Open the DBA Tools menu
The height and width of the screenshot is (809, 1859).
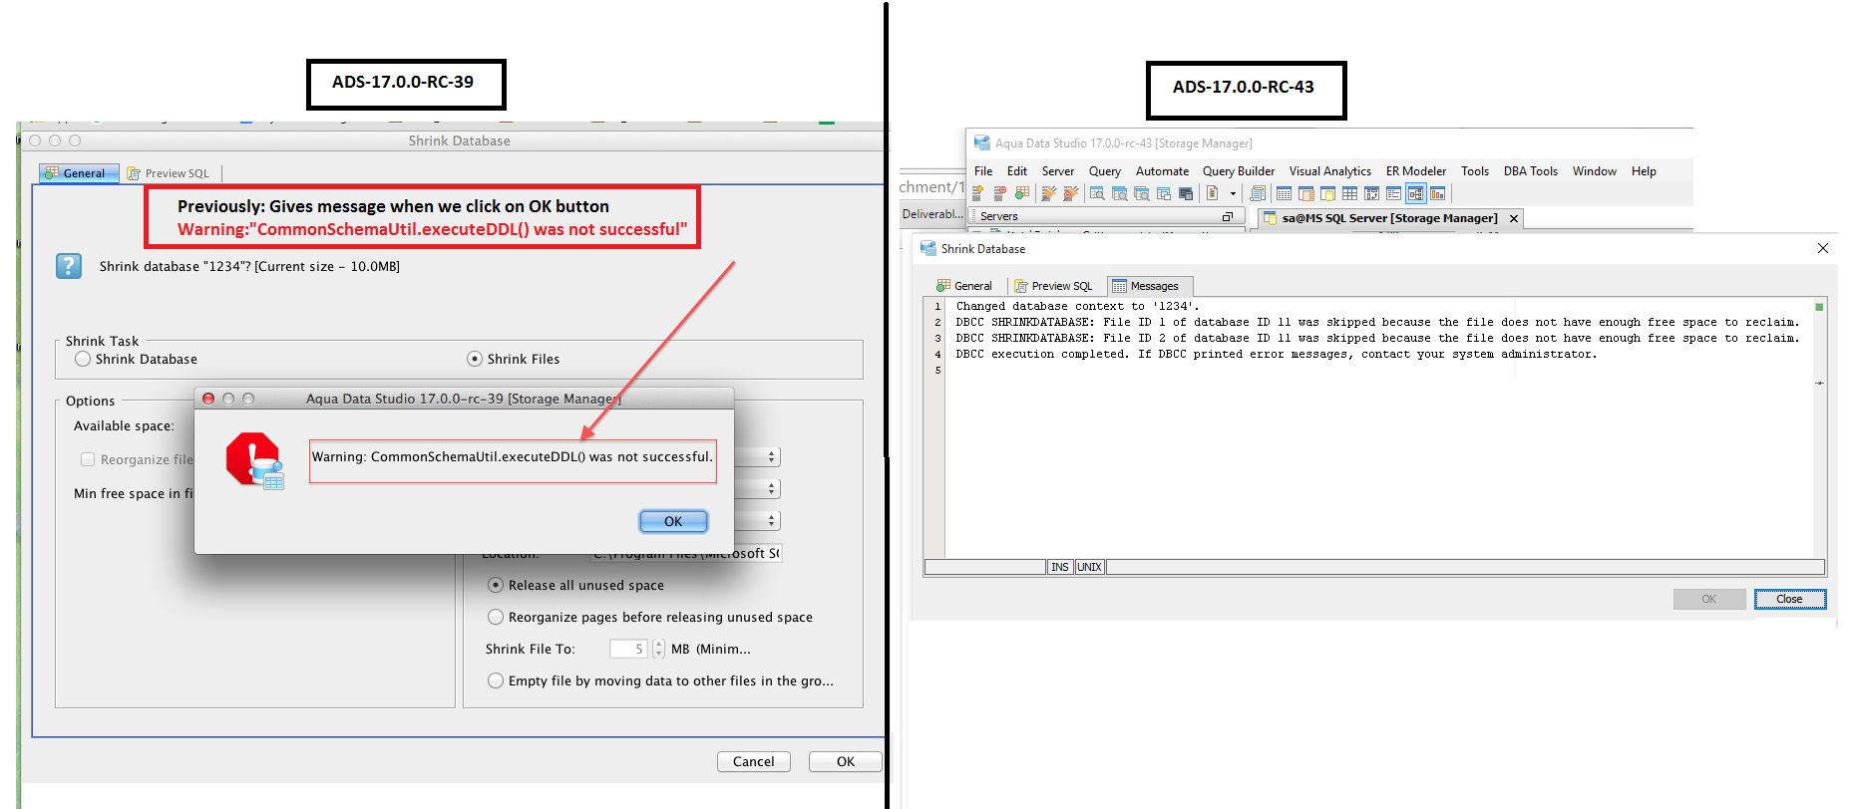1531,171
